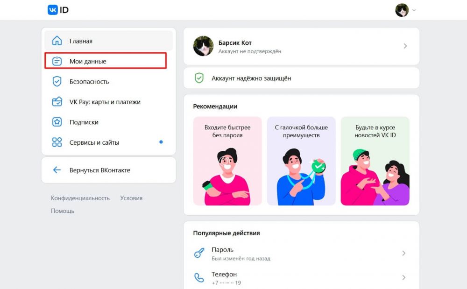
Task: Expand the Телефон row chevron
Action: (x=403, y=277)
